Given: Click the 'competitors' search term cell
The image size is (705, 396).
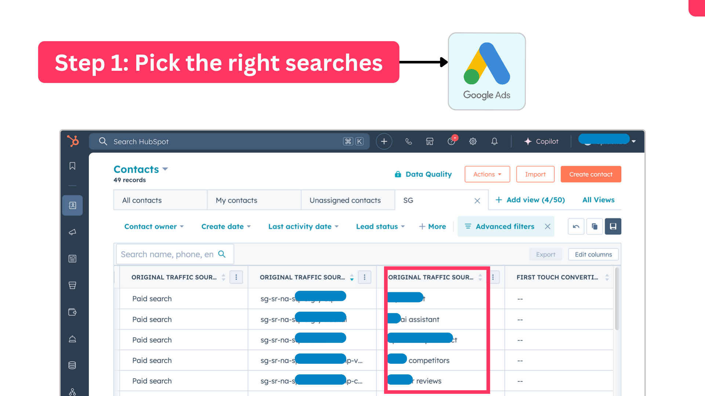Looking at the screenshot, I should 429,360.
